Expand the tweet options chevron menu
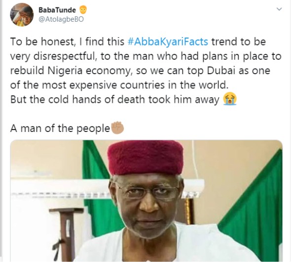 click(279, 9)
